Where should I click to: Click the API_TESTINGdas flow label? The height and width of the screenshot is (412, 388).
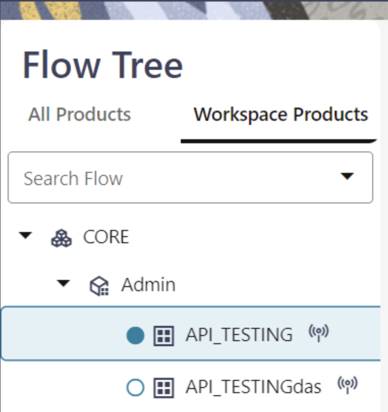click(253, 388)
